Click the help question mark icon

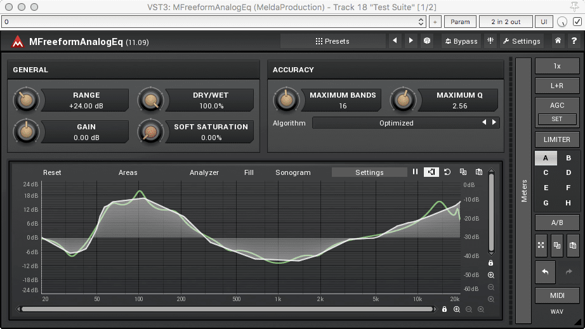click(x=573, y=41)
